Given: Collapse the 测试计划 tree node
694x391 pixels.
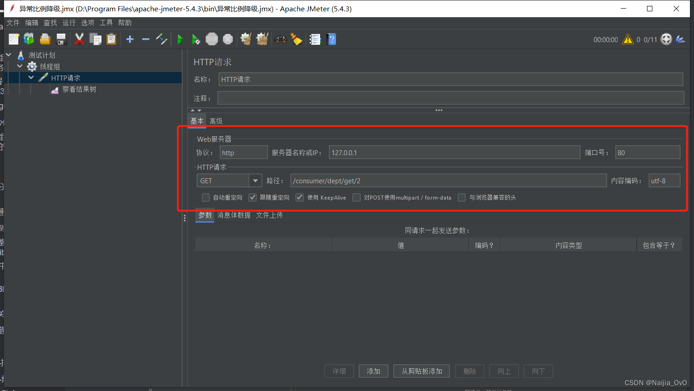Looking at the screenshot, I should tap(9, 55).
